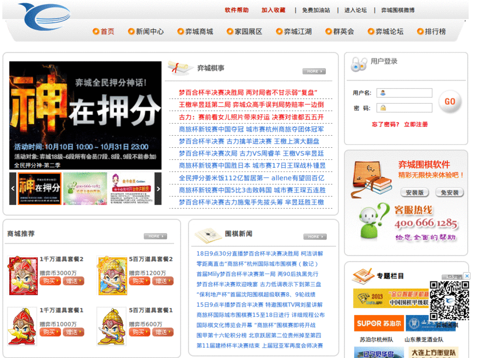The width and height of the screenshot is (478, 358).
Task: Click 赠送 for 5百万道具套餐1
Action: coord(163,332)
